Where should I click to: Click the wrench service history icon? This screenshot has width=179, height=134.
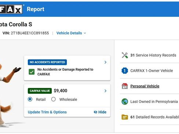125,55
